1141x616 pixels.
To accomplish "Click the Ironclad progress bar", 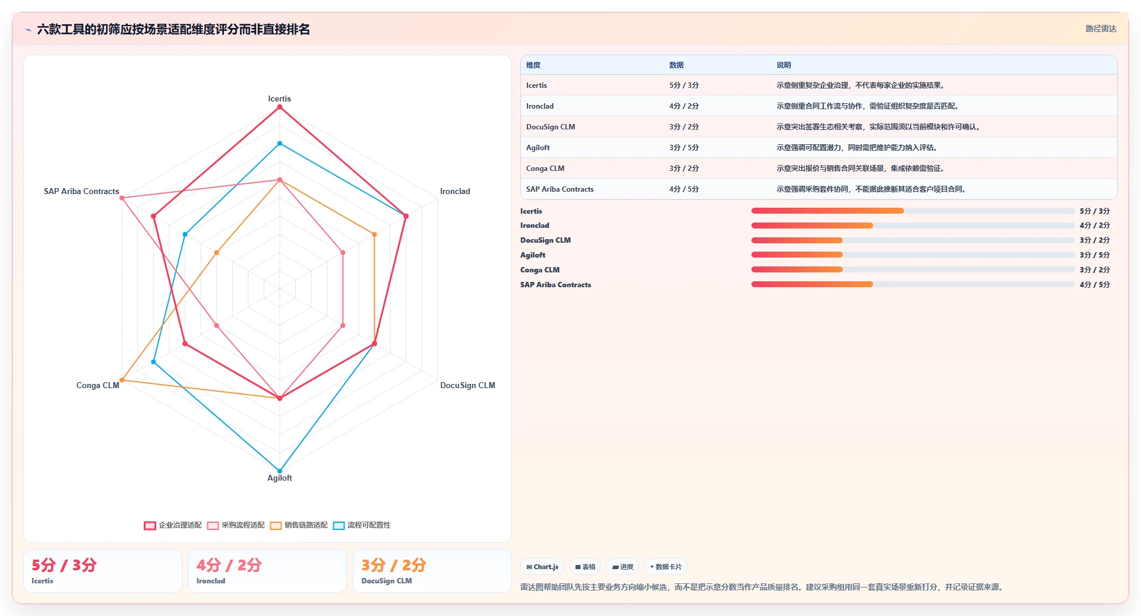I will 913,226.
